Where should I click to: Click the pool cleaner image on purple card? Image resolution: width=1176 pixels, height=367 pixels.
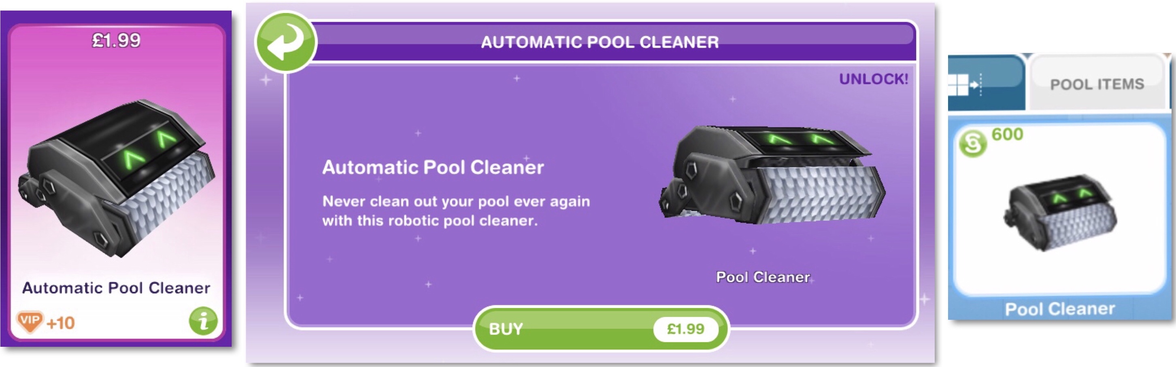(117, 178)
